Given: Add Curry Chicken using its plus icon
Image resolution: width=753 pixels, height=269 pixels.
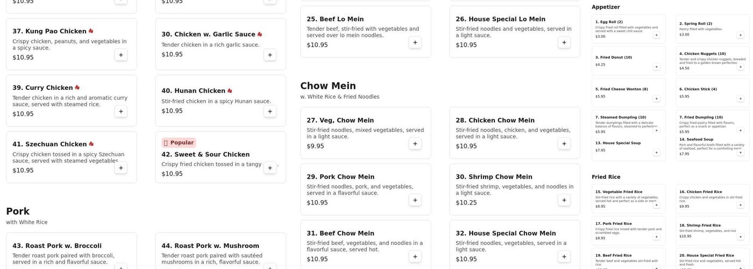Looking at the screenshot, I should pyautogui.click(x=121, y=111).
